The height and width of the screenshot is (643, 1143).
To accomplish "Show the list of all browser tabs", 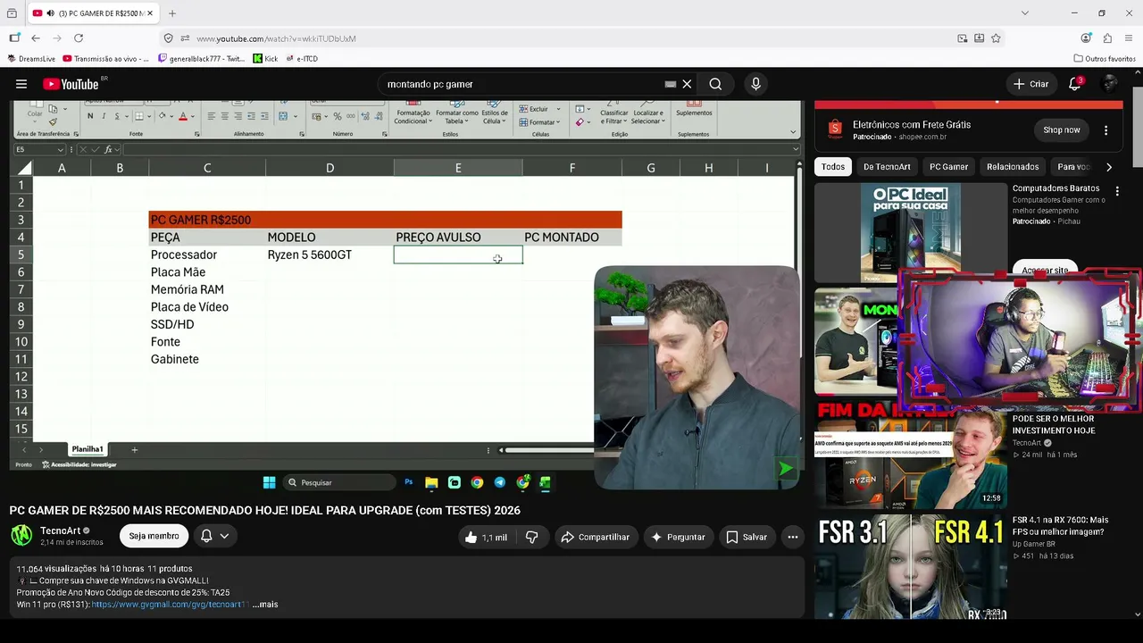I will pyautogui.click(x=1024, y=13).
